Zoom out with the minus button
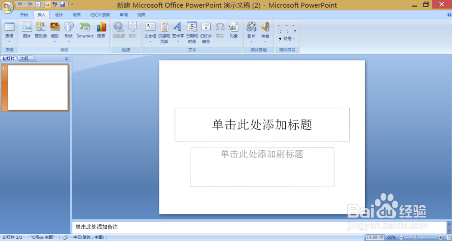452x241 pixels. (x=401, y=237)
